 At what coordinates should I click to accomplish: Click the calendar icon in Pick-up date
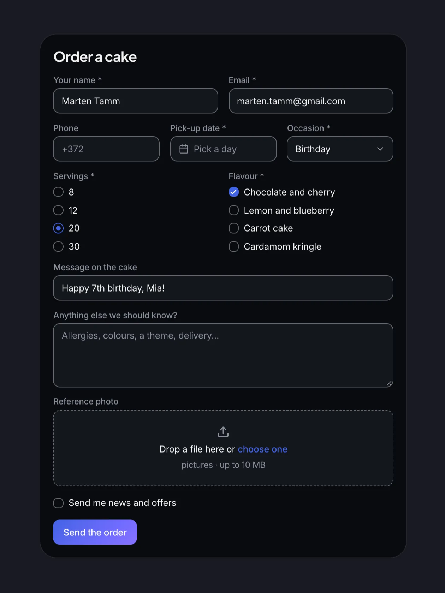tap(184, 149)
